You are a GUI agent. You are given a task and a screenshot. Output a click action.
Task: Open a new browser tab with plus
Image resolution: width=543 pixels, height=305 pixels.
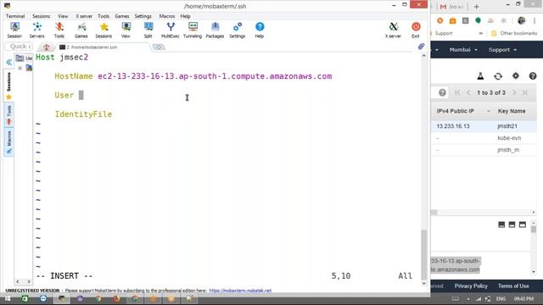pos(476,7)
